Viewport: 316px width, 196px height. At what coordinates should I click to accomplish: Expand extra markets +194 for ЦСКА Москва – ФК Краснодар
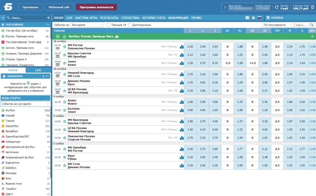312,91
